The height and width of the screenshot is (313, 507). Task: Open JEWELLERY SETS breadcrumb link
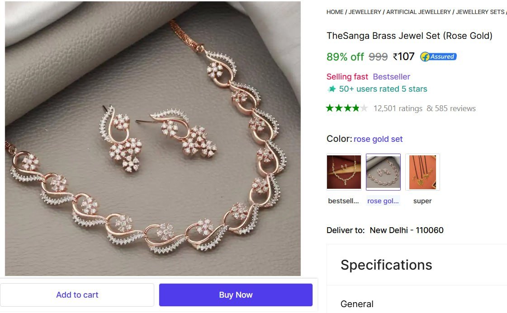480,12
